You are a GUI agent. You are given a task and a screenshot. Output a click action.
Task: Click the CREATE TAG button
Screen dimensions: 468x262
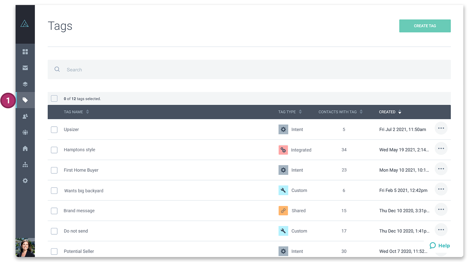425,26
